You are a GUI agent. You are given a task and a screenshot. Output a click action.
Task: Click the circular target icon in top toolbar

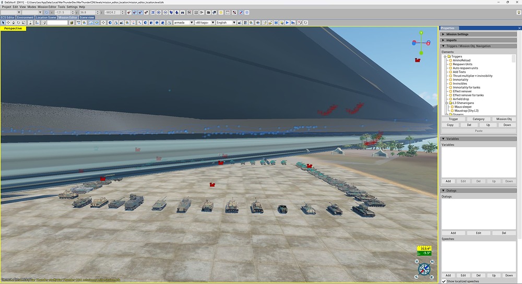[159, 13]
